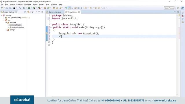Click the Open Perspective icon

click(178, 8)
